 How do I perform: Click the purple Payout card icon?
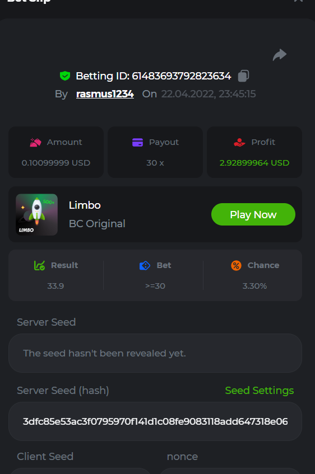[x=137, y=142]
